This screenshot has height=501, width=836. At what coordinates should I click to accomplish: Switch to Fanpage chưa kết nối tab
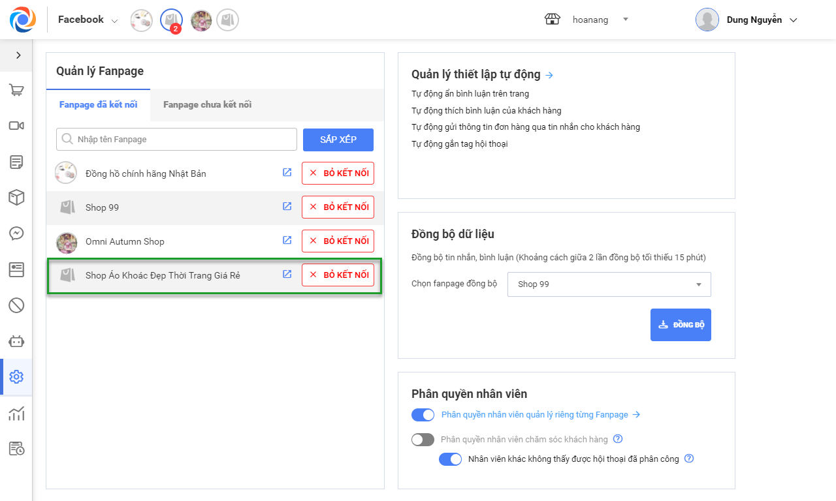[x=207, y=104]
